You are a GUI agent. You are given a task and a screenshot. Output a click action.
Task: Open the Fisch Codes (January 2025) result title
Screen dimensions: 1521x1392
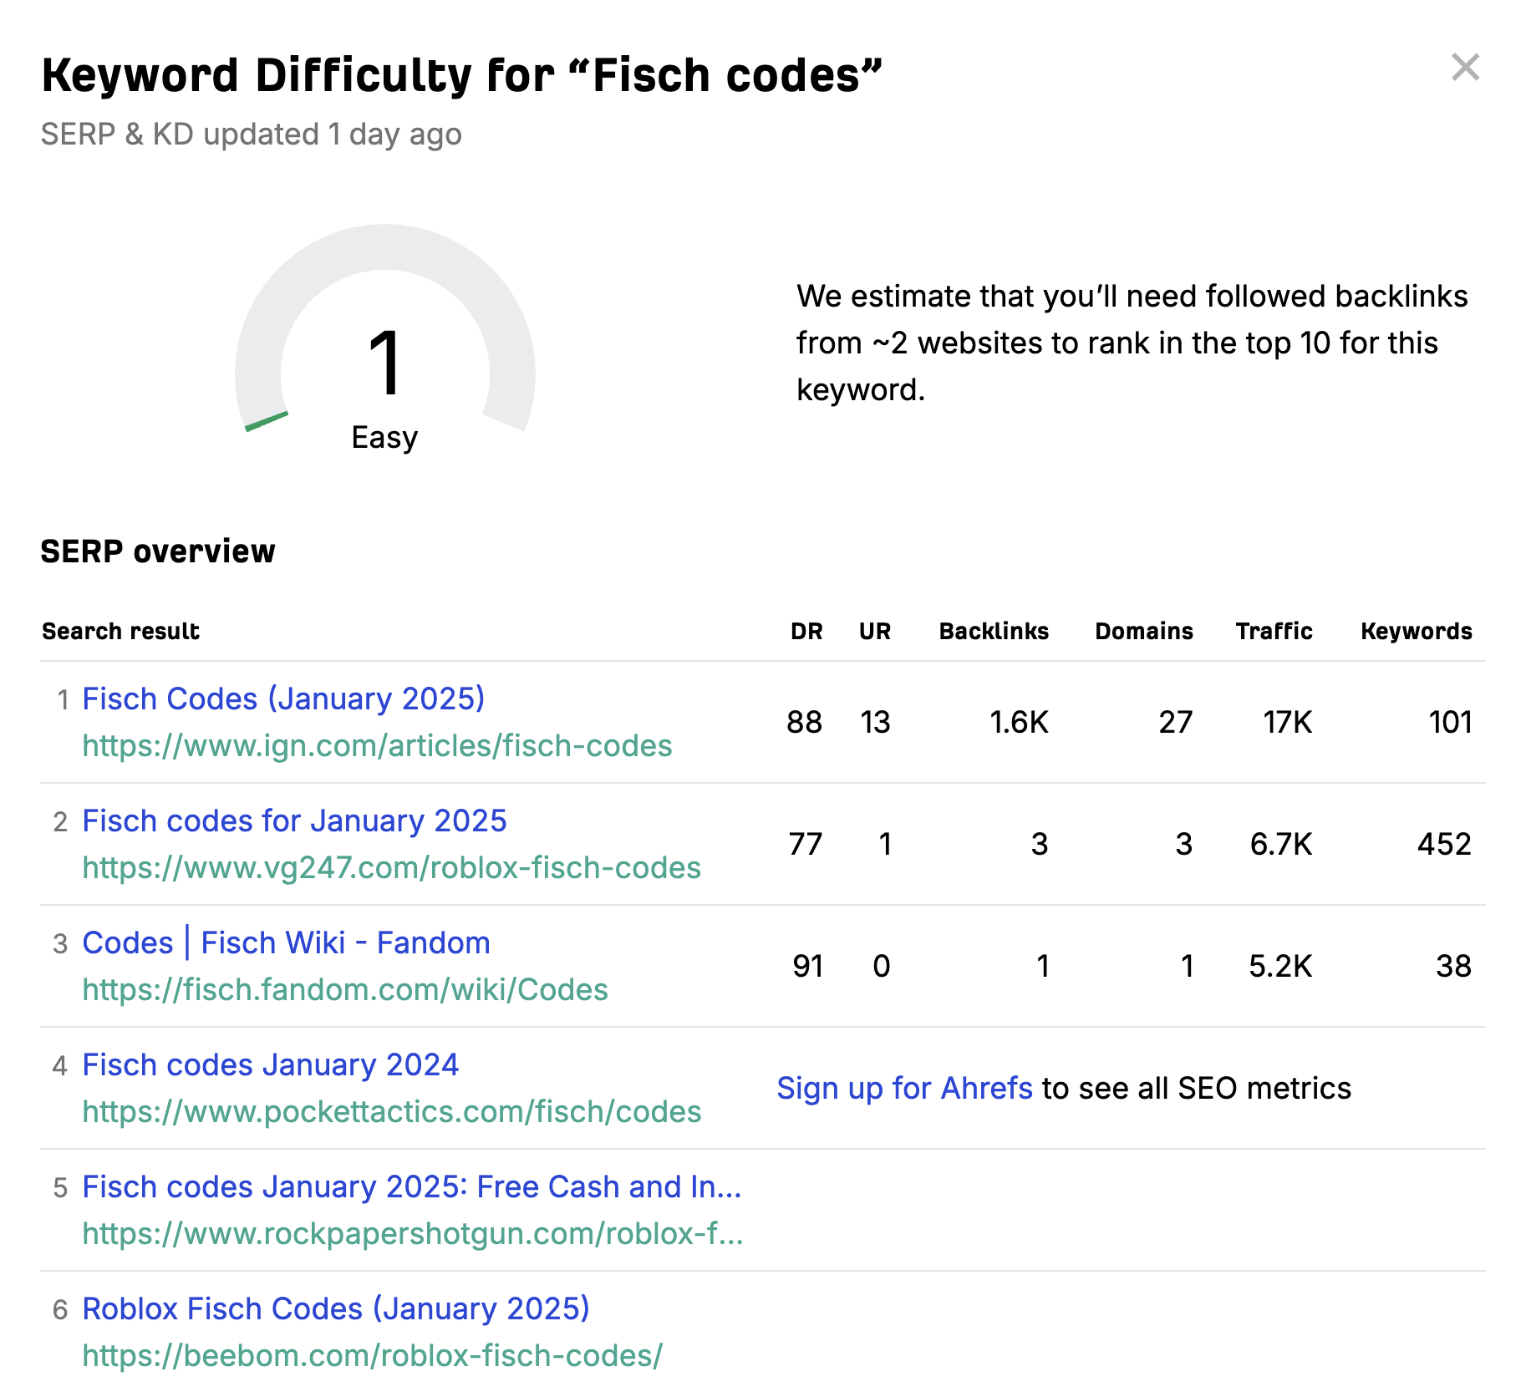[283, 699]
